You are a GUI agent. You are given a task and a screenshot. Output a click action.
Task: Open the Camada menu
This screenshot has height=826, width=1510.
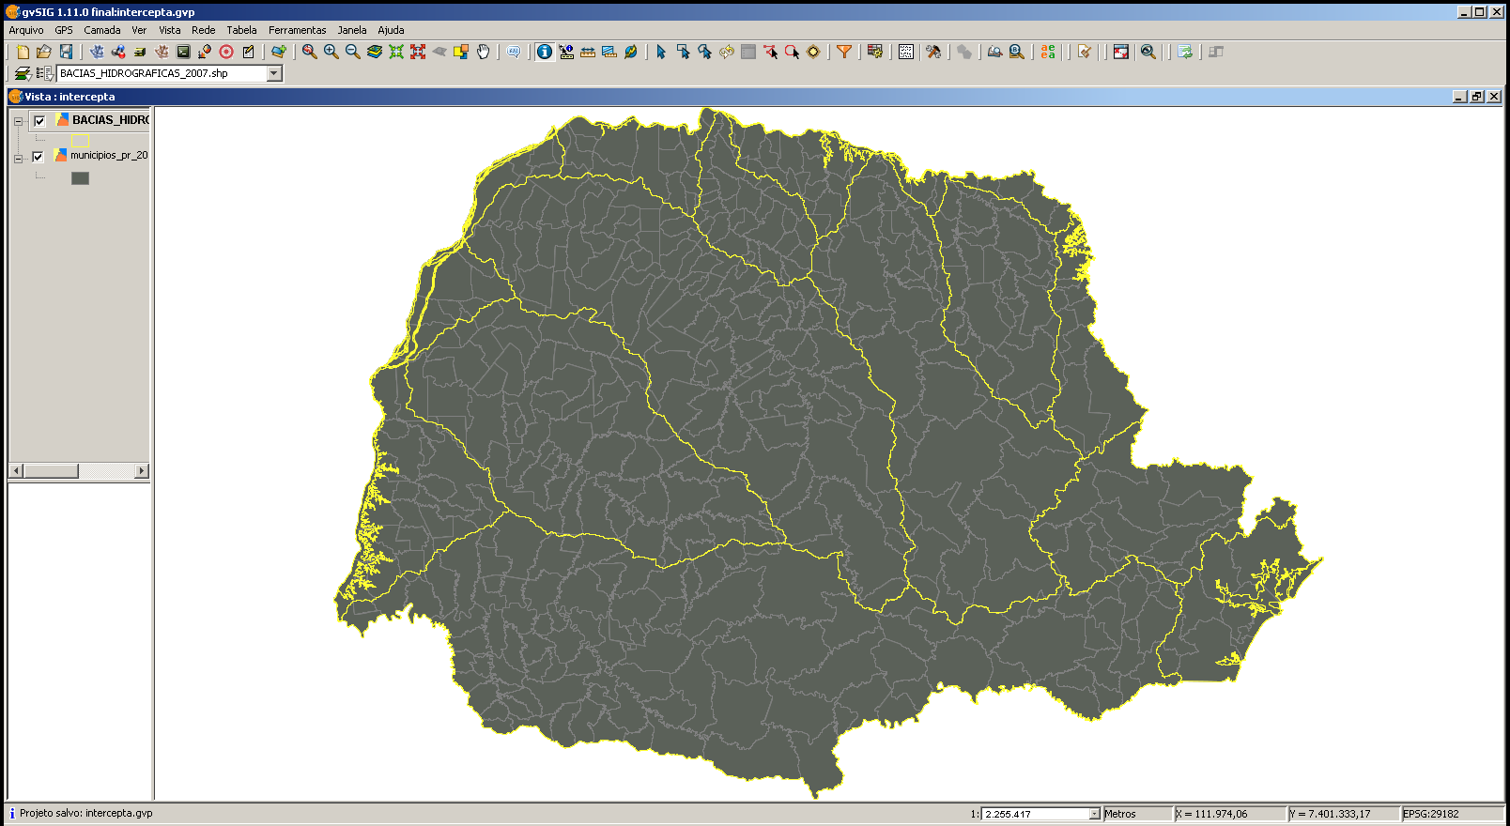coord(101,30)
